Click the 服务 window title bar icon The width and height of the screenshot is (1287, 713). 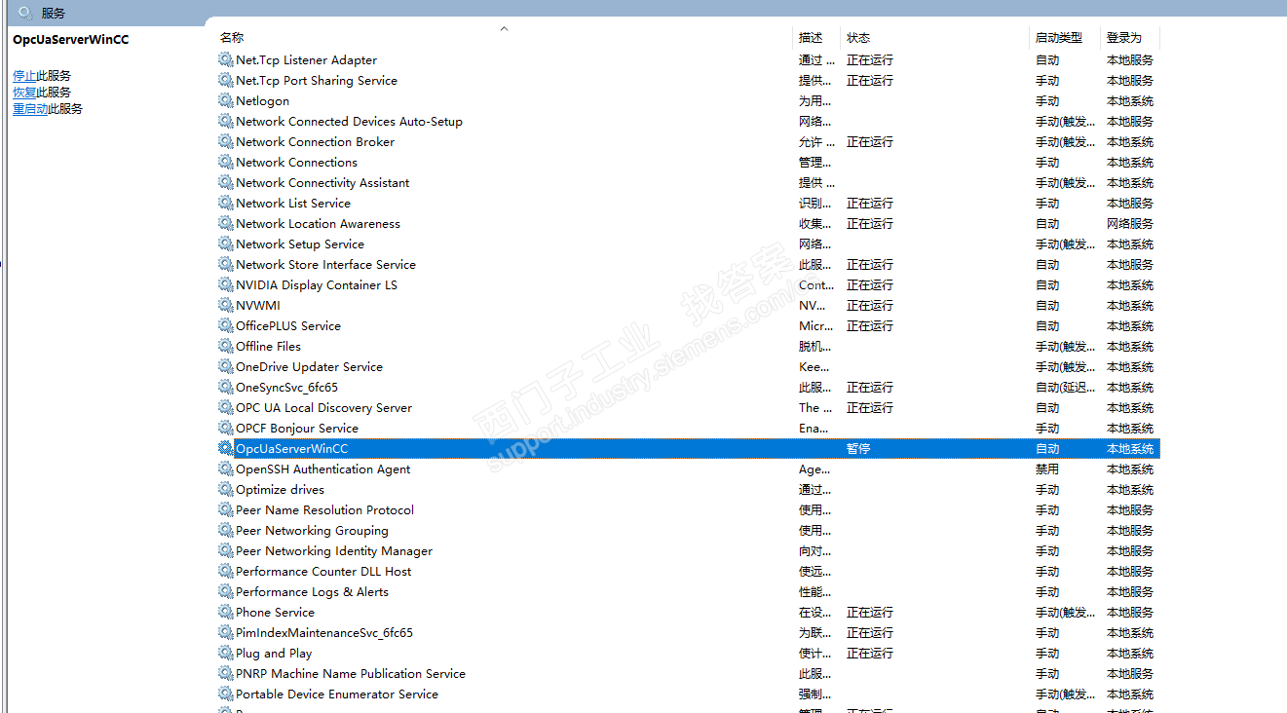tap(26, 13)
